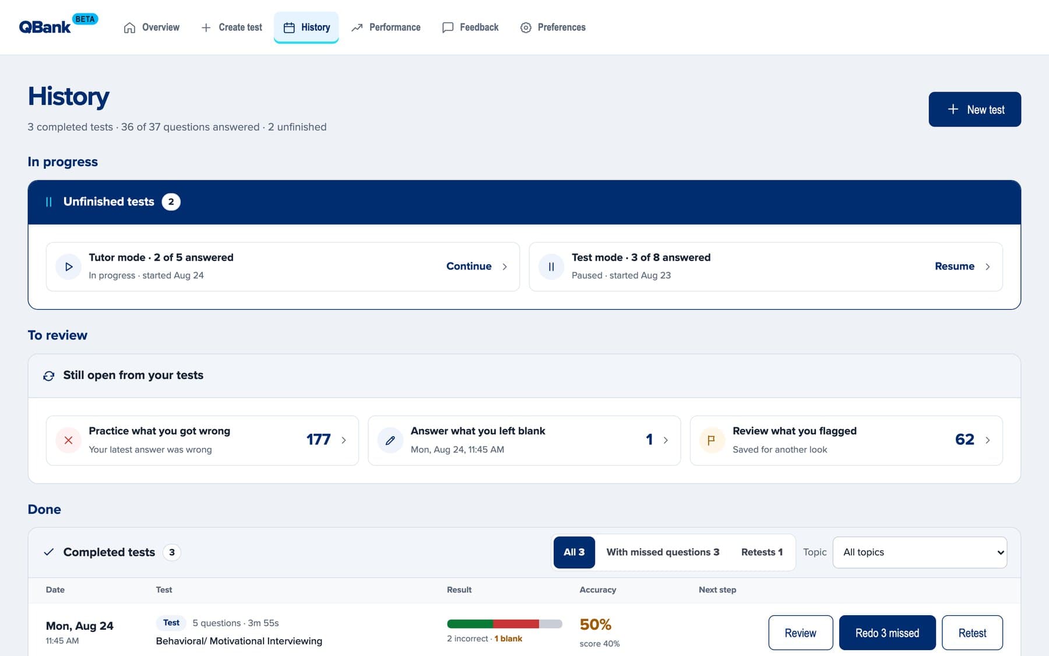Screen dimensions: 1049x656
Task: Click the red X icon for Practice what you got wrong
Action: tap(68, 440)
